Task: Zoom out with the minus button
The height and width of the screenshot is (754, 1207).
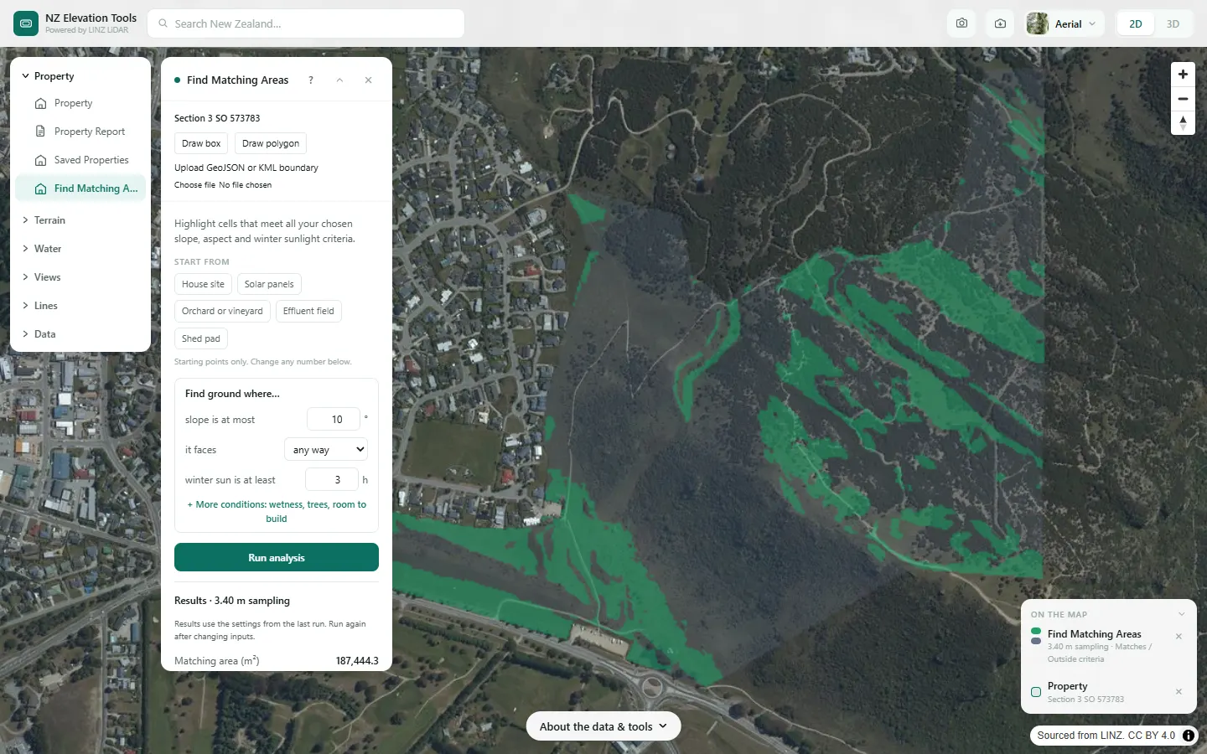Action: pos(1183,99)
